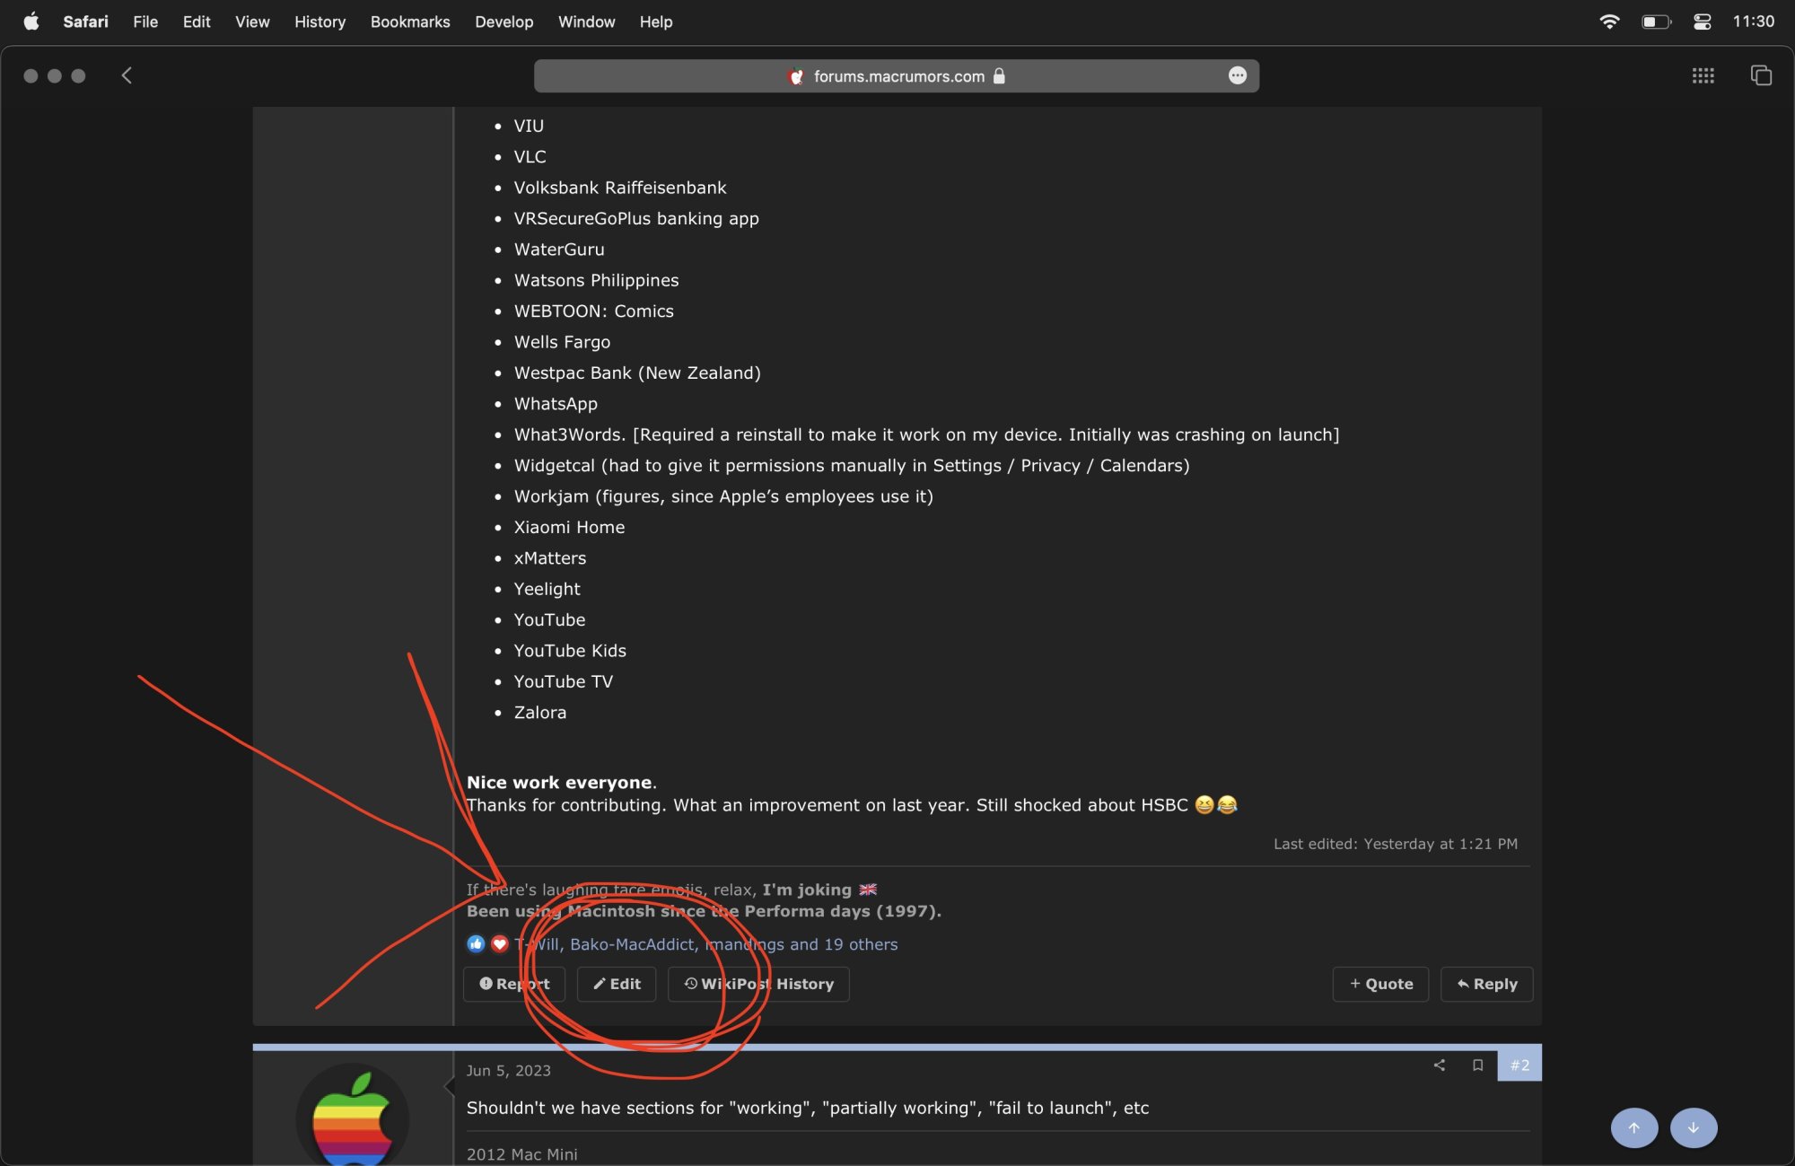Open WikiPost History
Viewport: 1795px width, 1166px height.
click(758, 984)
